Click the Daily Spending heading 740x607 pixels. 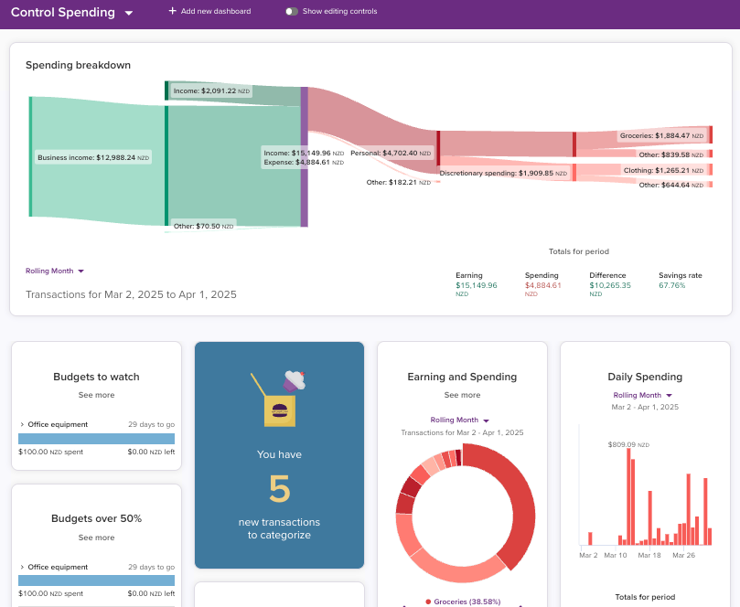coord(645,377)
